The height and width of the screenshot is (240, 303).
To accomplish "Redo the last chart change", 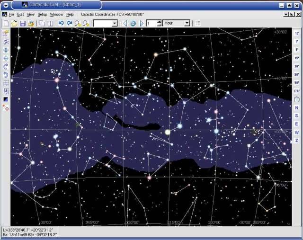I will 70,24.
